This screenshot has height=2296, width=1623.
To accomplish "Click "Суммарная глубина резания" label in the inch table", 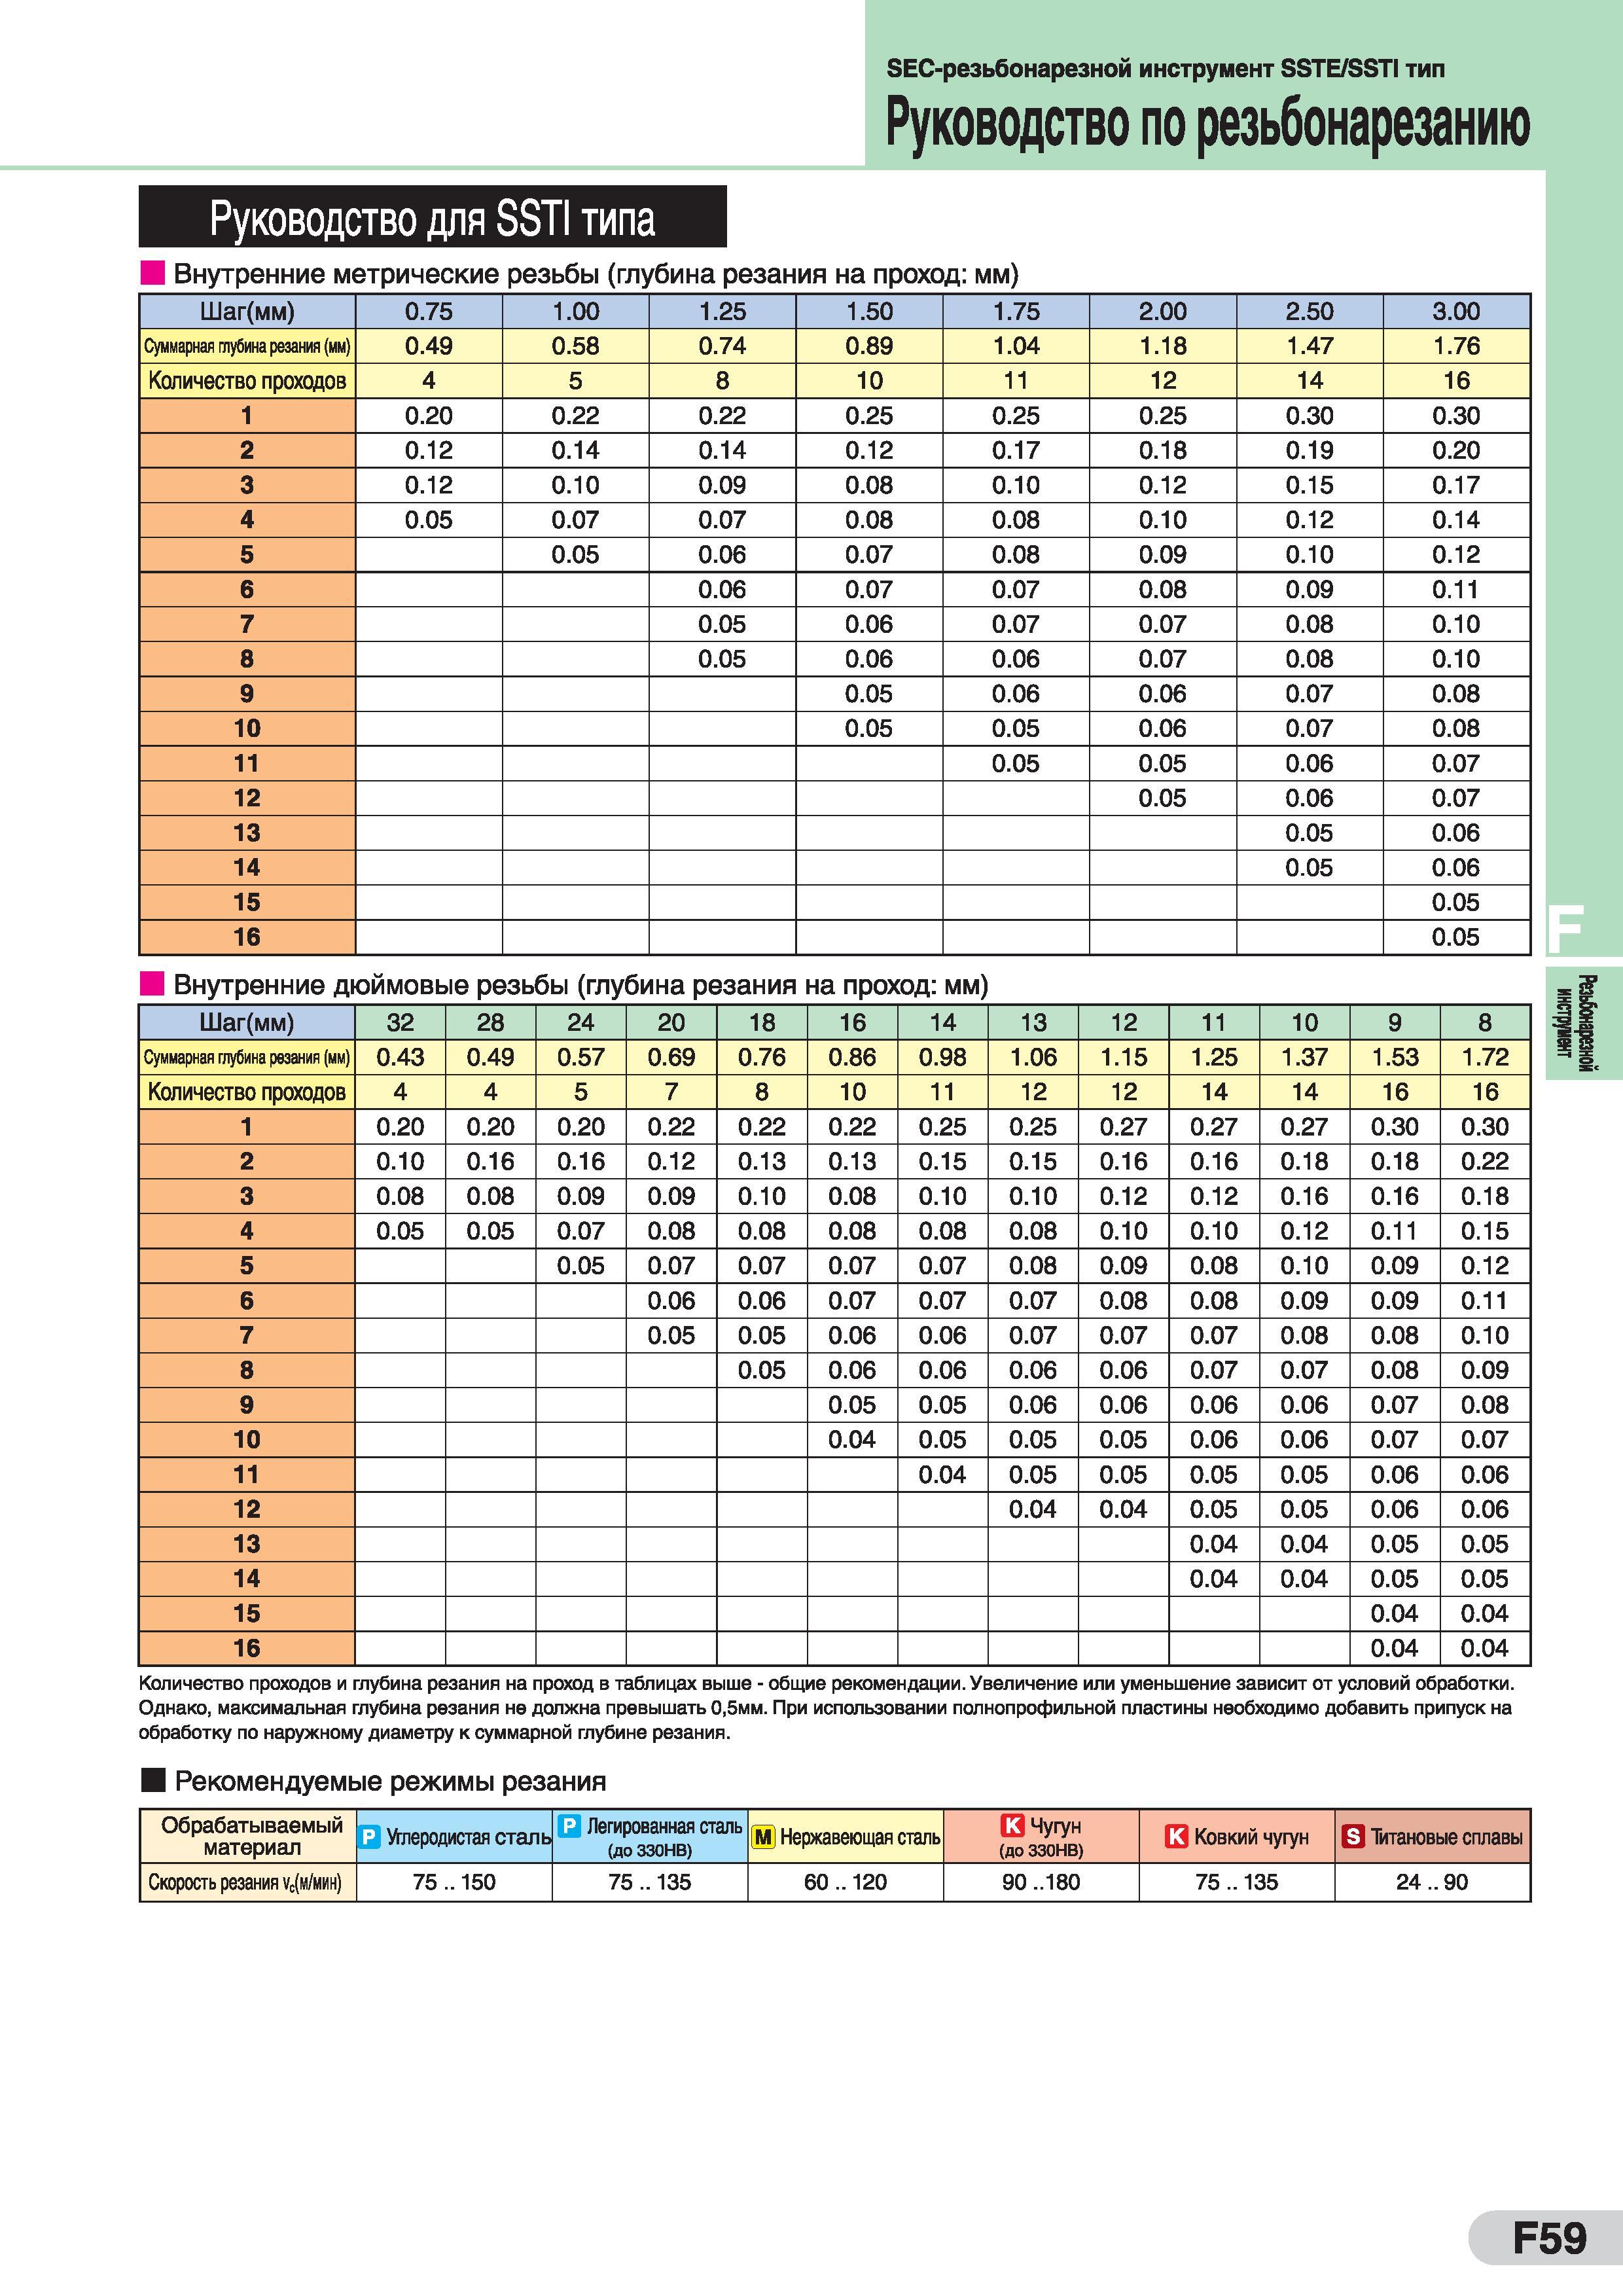I will pos(247,1057).
